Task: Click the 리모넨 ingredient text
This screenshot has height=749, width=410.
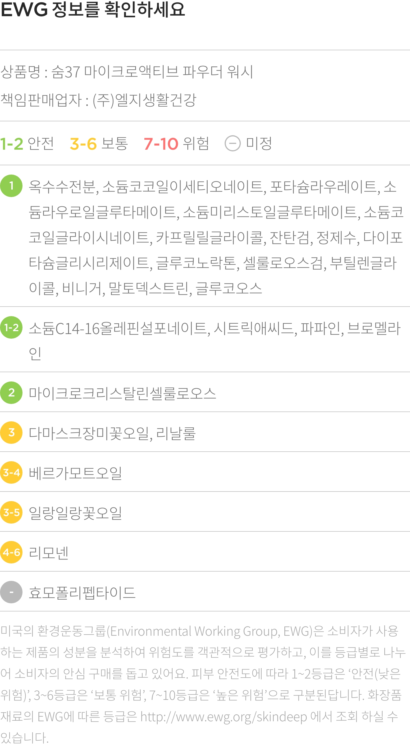Action: tap(49, 553)
